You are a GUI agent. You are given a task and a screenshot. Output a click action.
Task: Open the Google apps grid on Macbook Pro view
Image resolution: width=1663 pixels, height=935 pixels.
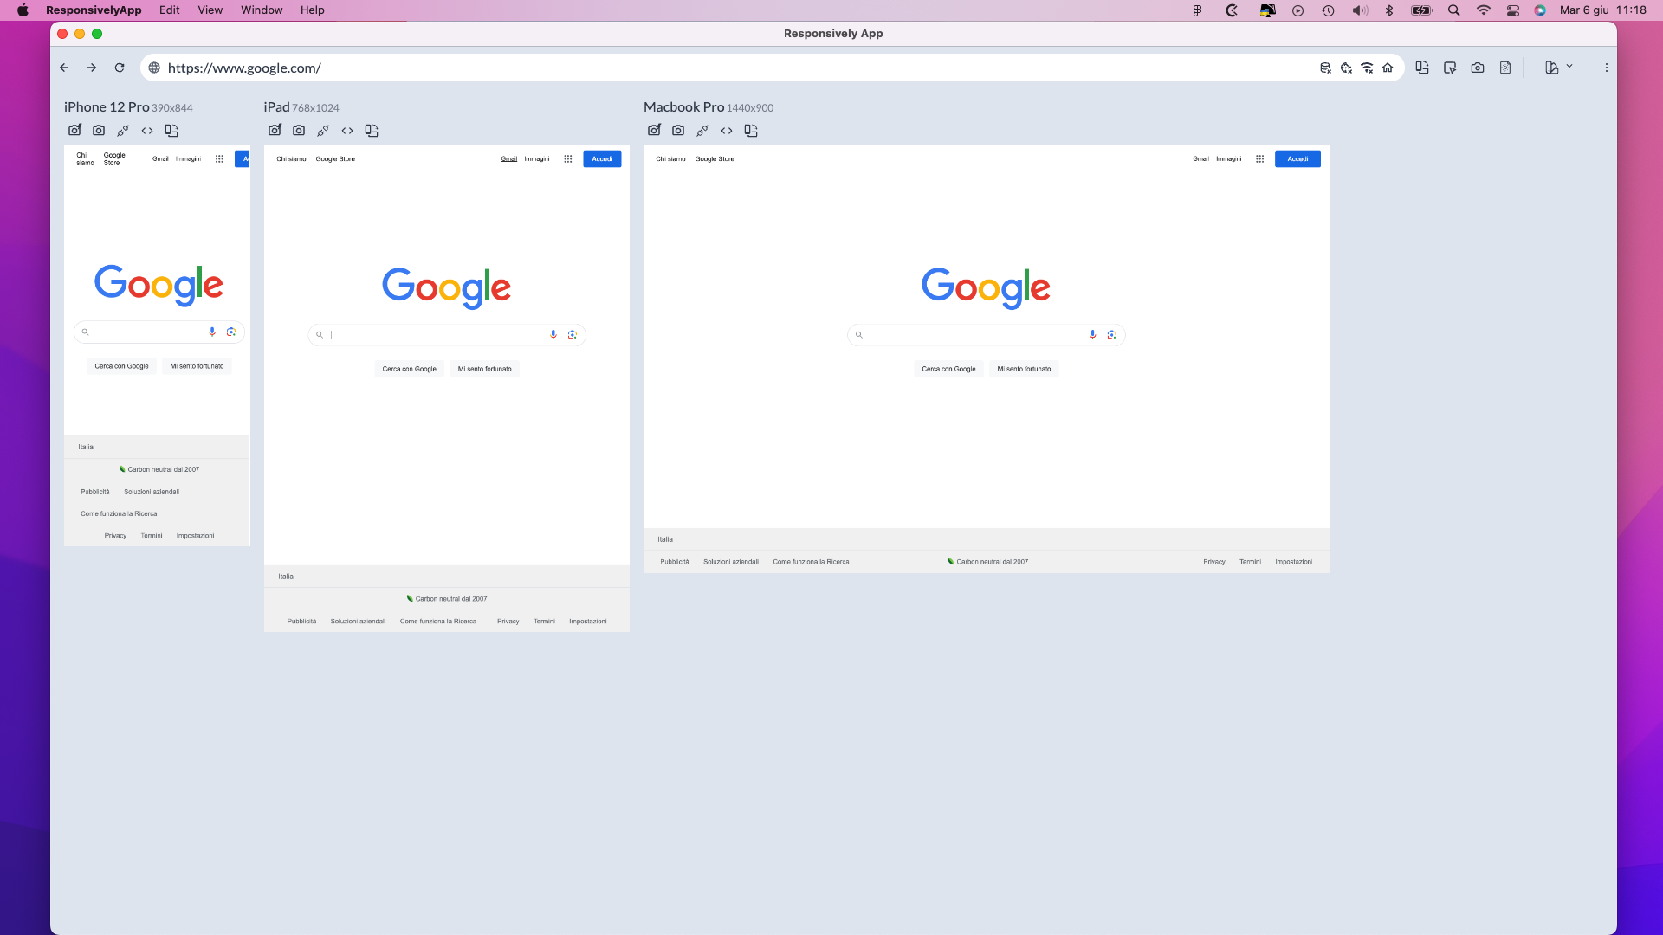pyautogui.click(x=1259, y=159)
